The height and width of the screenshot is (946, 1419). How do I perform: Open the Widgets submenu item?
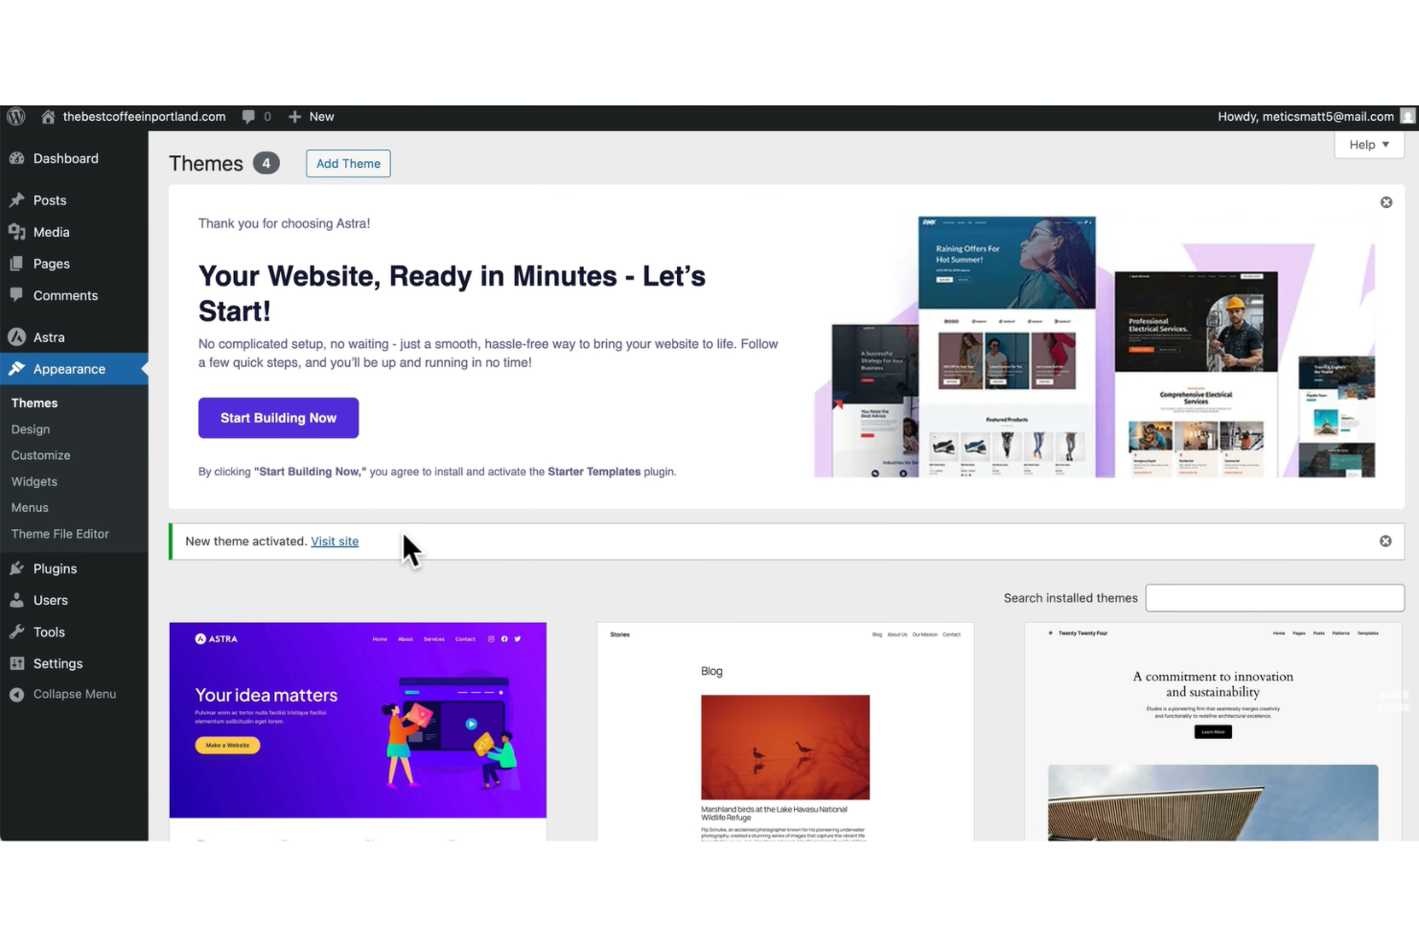click(x=35, y=480)
